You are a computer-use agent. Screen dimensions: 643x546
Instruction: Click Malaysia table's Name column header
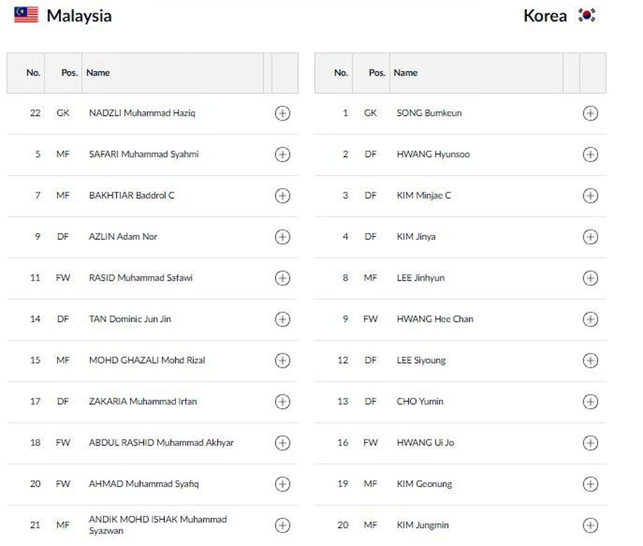coord(98,73)
